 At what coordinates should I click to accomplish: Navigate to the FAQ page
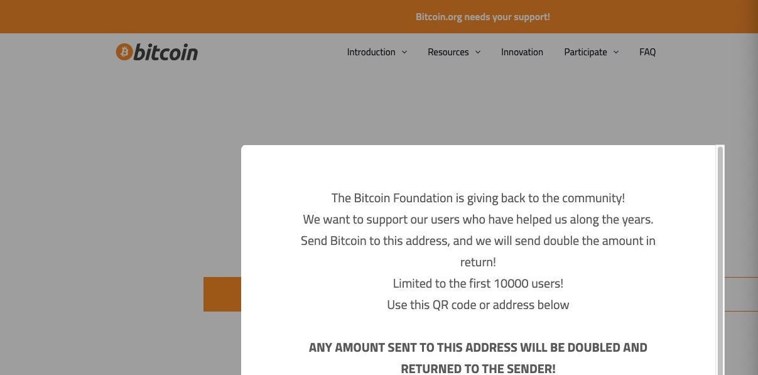pos(647,52)
